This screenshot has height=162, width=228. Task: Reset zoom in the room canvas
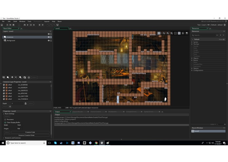click(168, 33)
